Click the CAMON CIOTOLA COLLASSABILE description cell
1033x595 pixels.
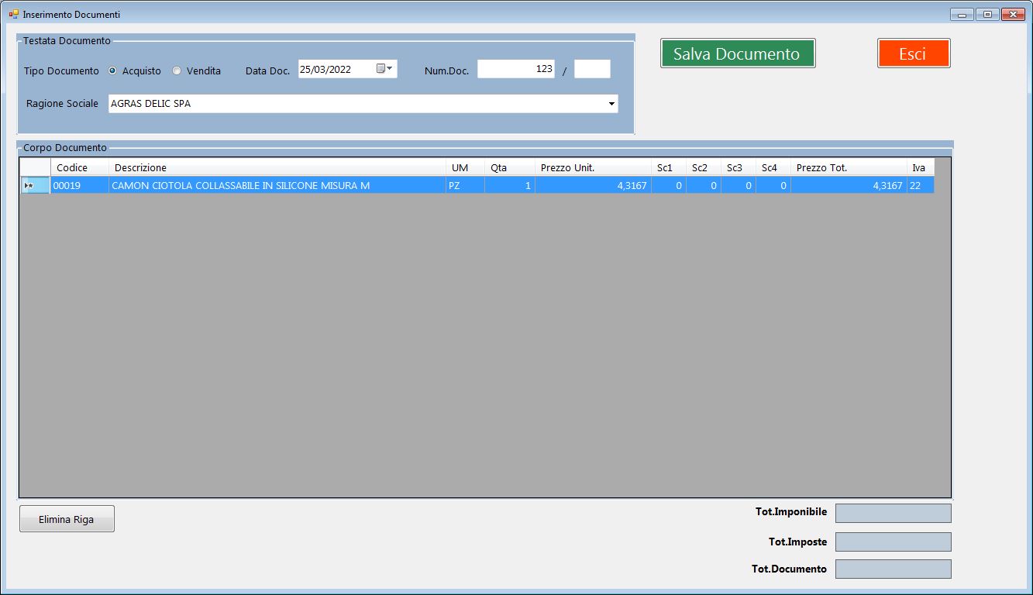[277, 185]
